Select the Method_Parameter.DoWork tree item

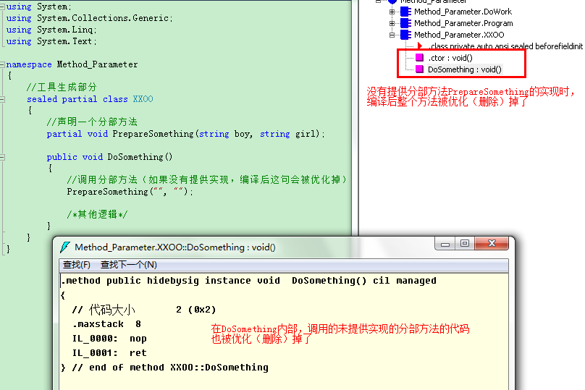click(463, 12)
